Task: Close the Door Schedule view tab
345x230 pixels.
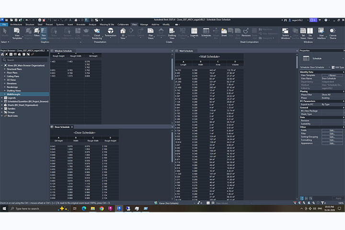Action: point(72,127)
